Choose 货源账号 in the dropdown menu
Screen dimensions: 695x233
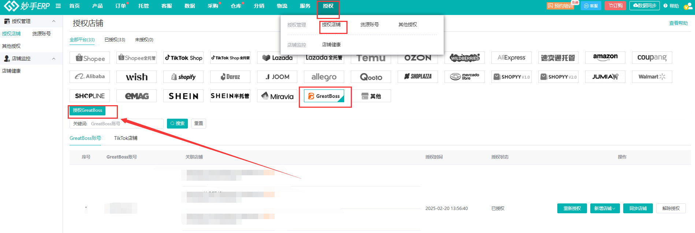coord(369,24)
